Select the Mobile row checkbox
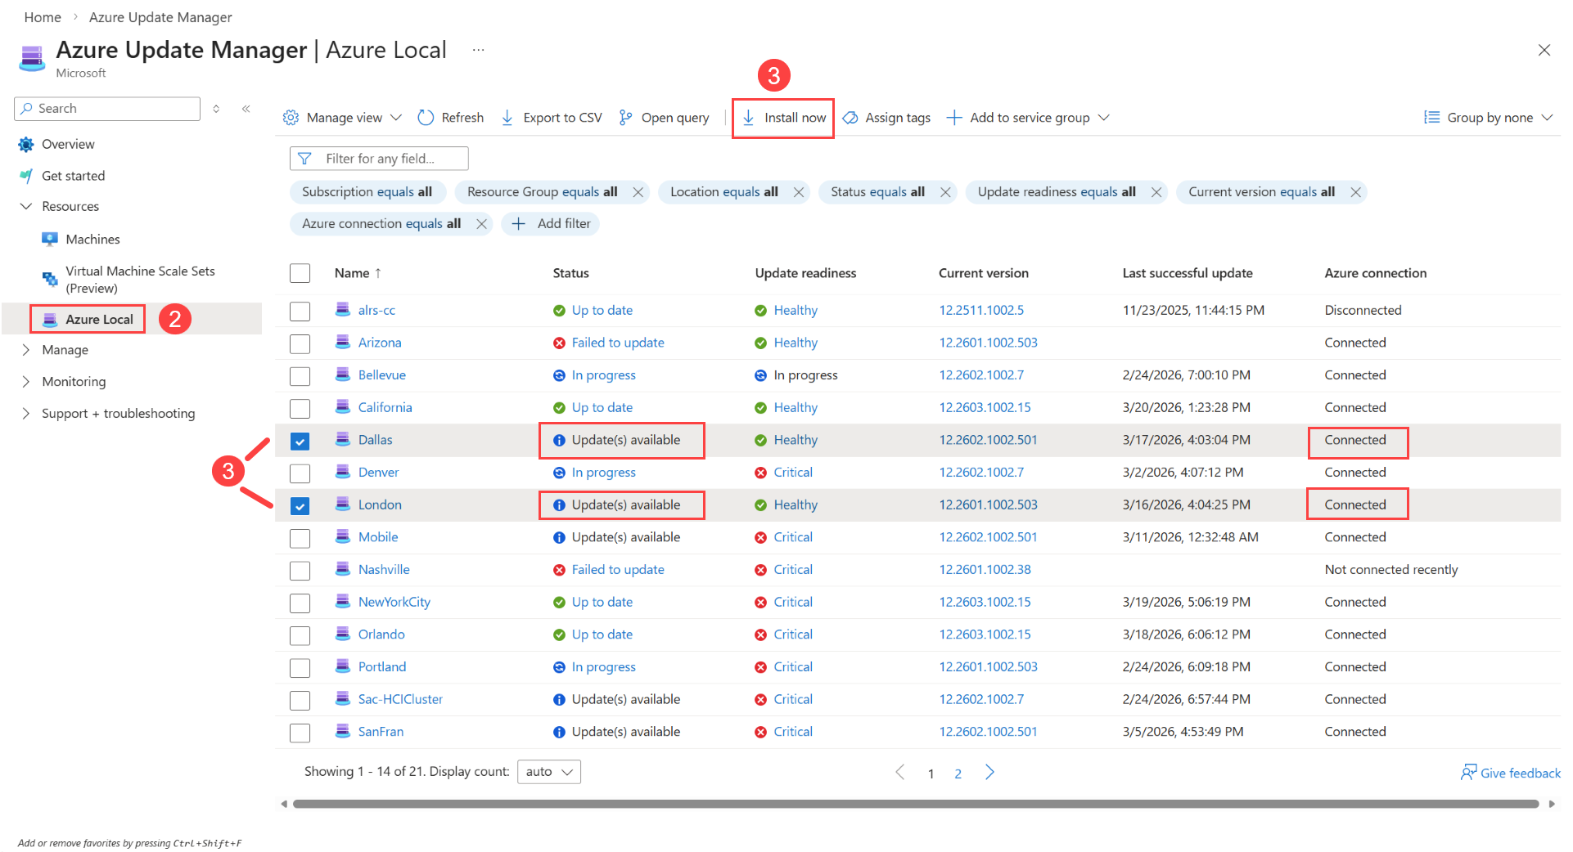The height and width of the screenshot is (852, 1573). pyautogui.click(x=300, y=539)
